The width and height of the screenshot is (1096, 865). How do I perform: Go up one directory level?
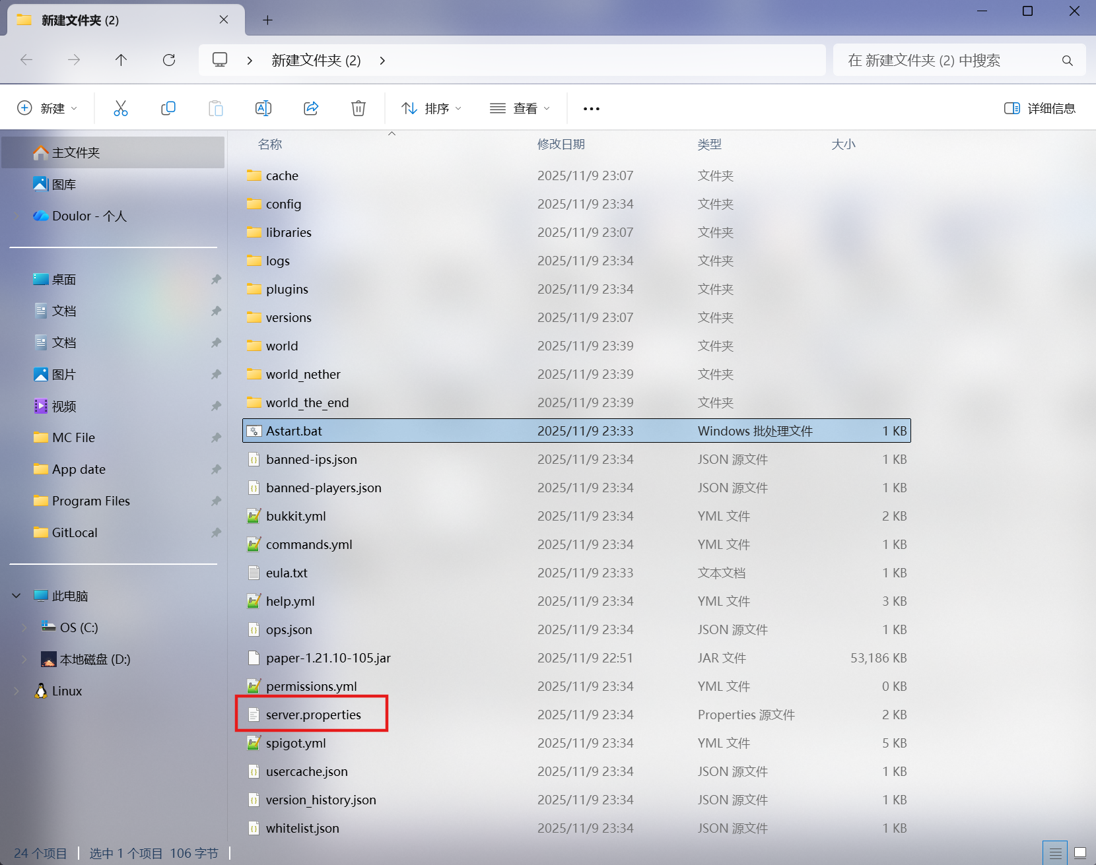click(121, 60)
